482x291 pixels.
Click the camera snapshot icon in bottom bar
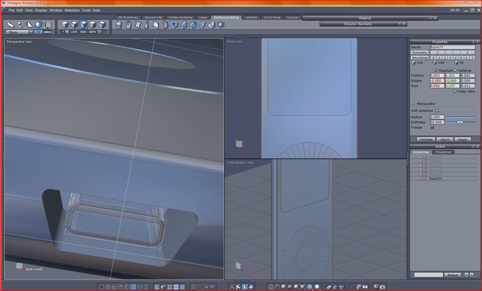click(x=382, y=287)
